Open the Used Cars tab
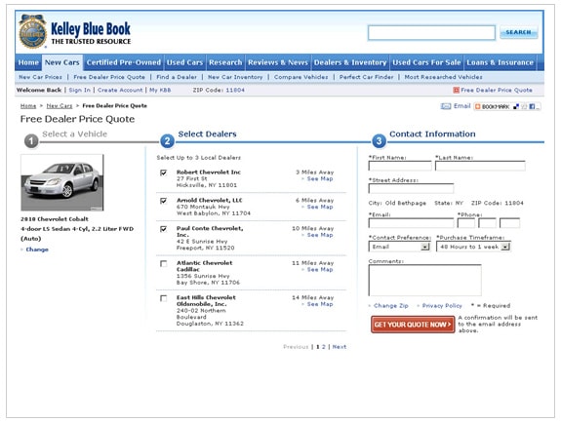This screenshot has width=561, height=423. [184, 62]
